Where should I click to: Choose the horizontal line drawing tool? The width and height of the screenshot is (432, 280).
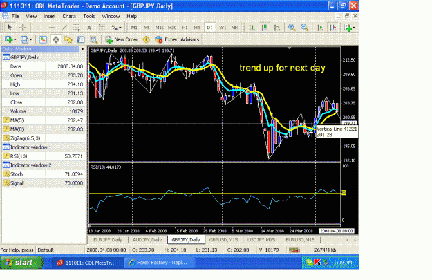click(51, 28)
